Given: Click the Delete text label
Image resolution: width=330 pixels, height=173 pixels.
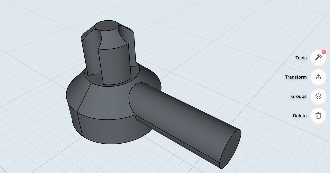Looking at the screenshot, I should coord(300,116).
